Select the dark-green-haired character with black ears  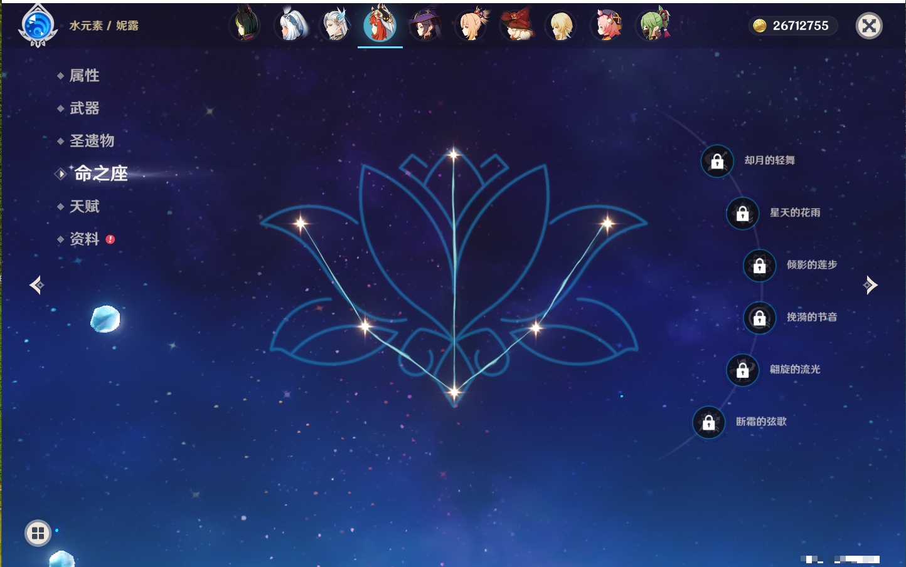coord(245,26)
